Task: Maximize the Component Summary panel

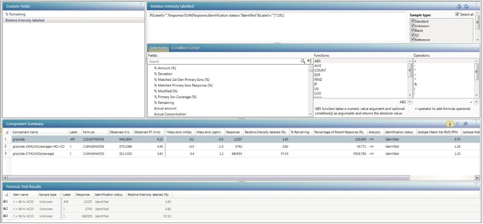Action: click(476, 122)
